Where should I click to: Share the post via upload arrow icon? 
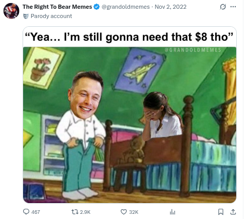point(233,212)
